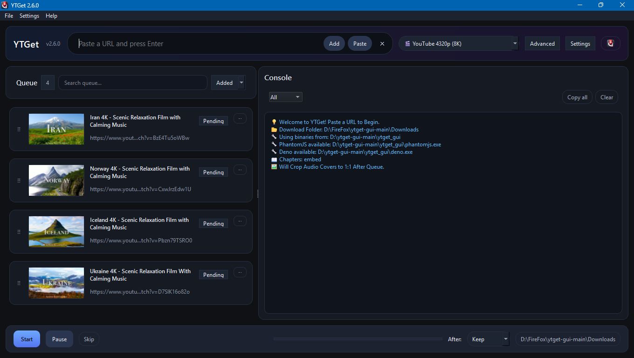Click the Norway 4K video title
The image size is (634, 358).
tap(140, 172)
